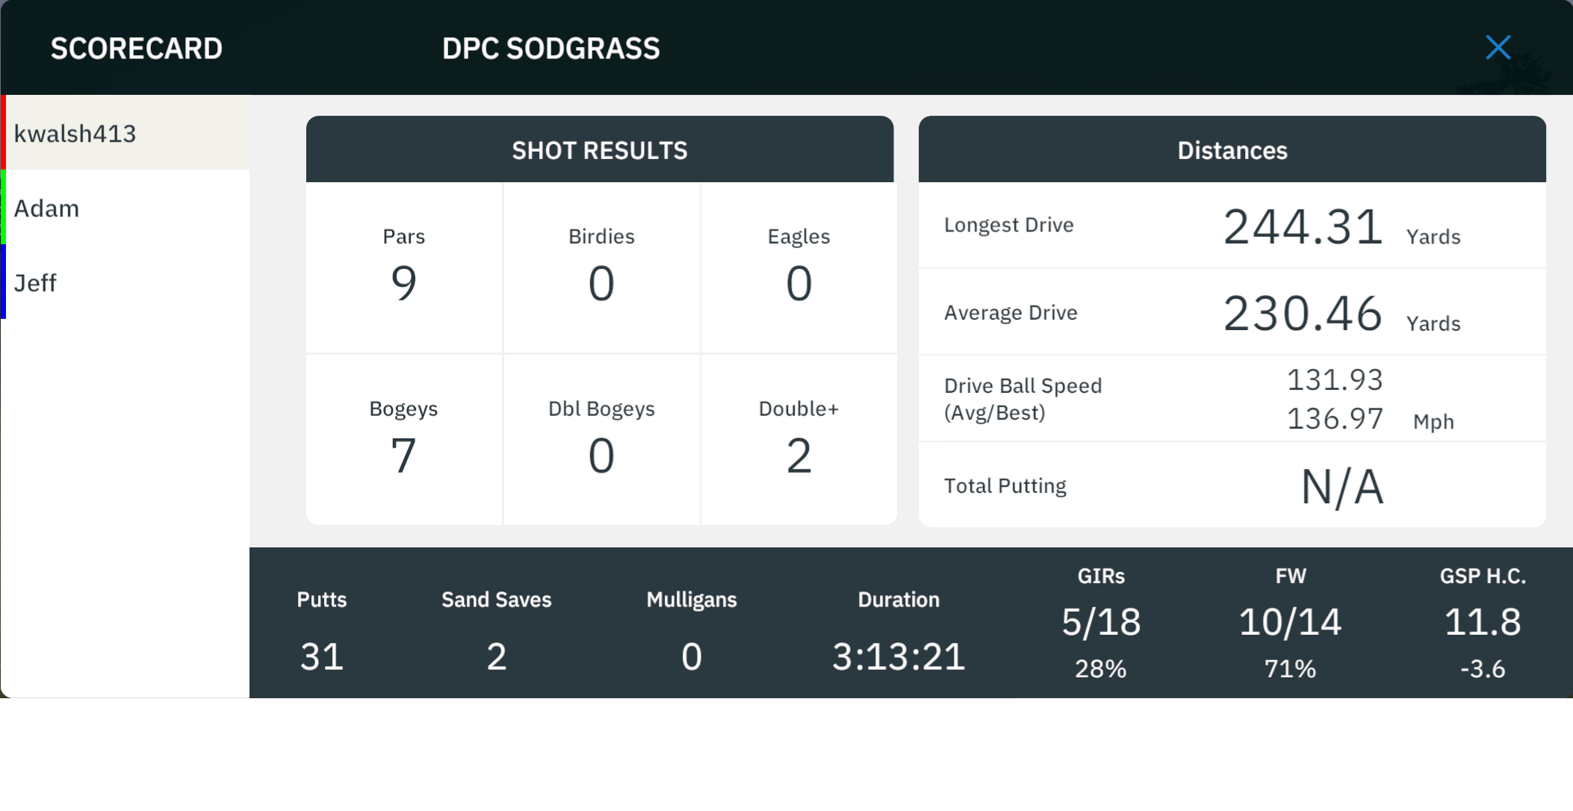The height and width of the screenshot is (811, 1573).
Task: Click the Longest Drive row
Action: (1232, 226)
